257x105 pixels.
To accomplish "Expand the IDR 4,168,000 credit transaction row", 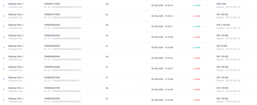I will 4,26.
